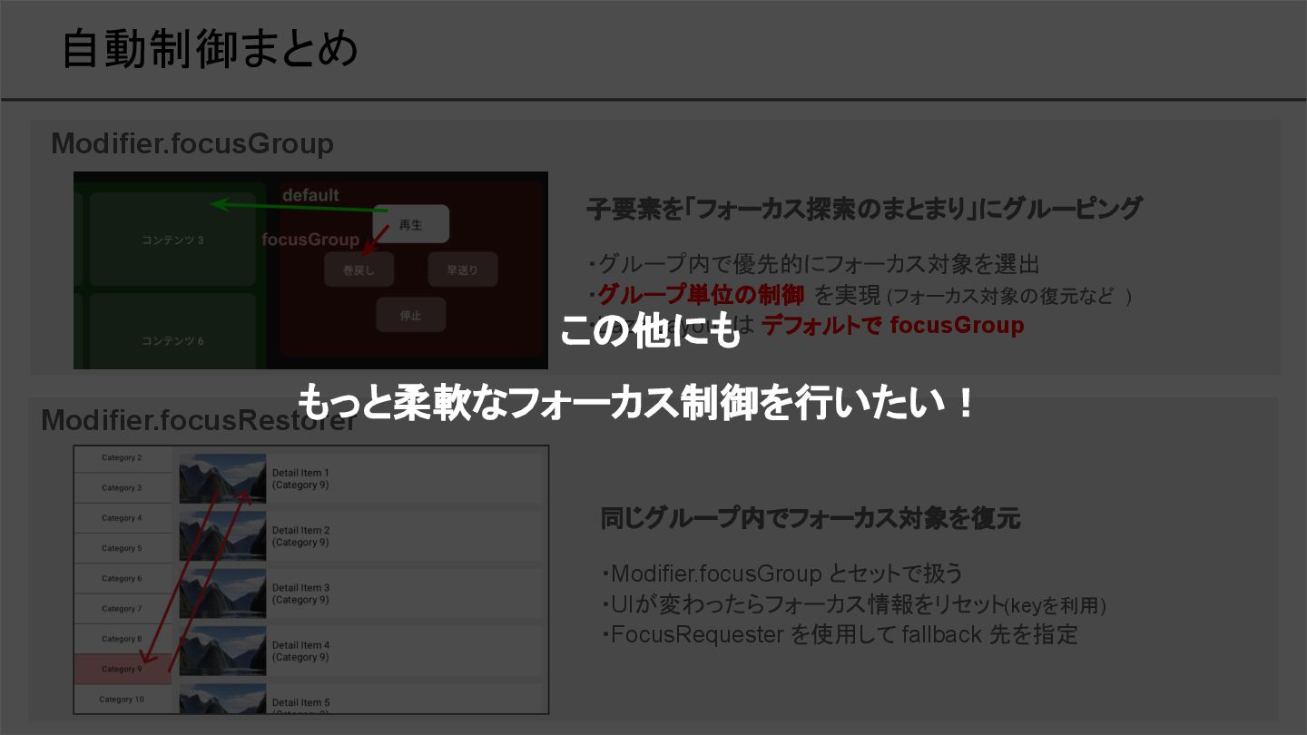This screenshot has height=735, width=1307.
Task: Select Category 8 in the list
Action: pos(122,639)
